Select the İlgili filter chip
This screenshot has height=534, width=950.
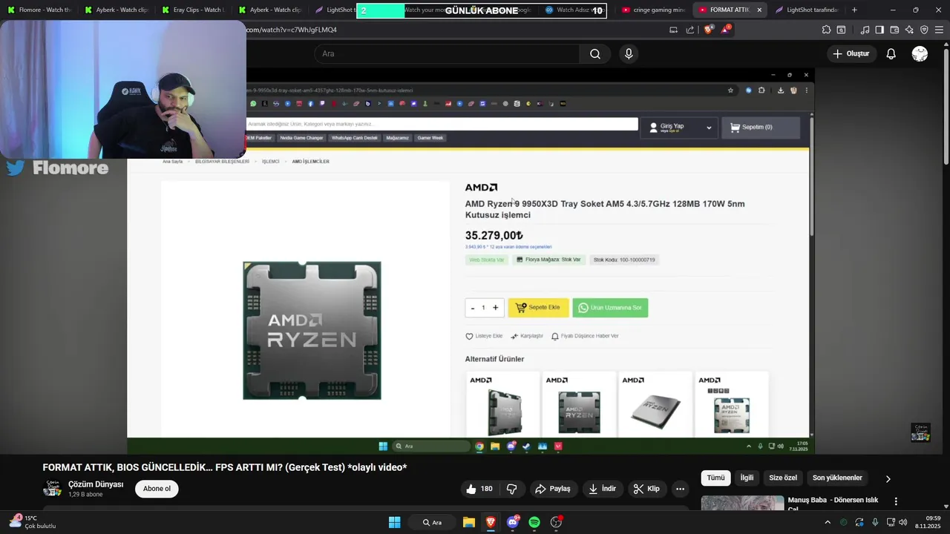point(747,478)
